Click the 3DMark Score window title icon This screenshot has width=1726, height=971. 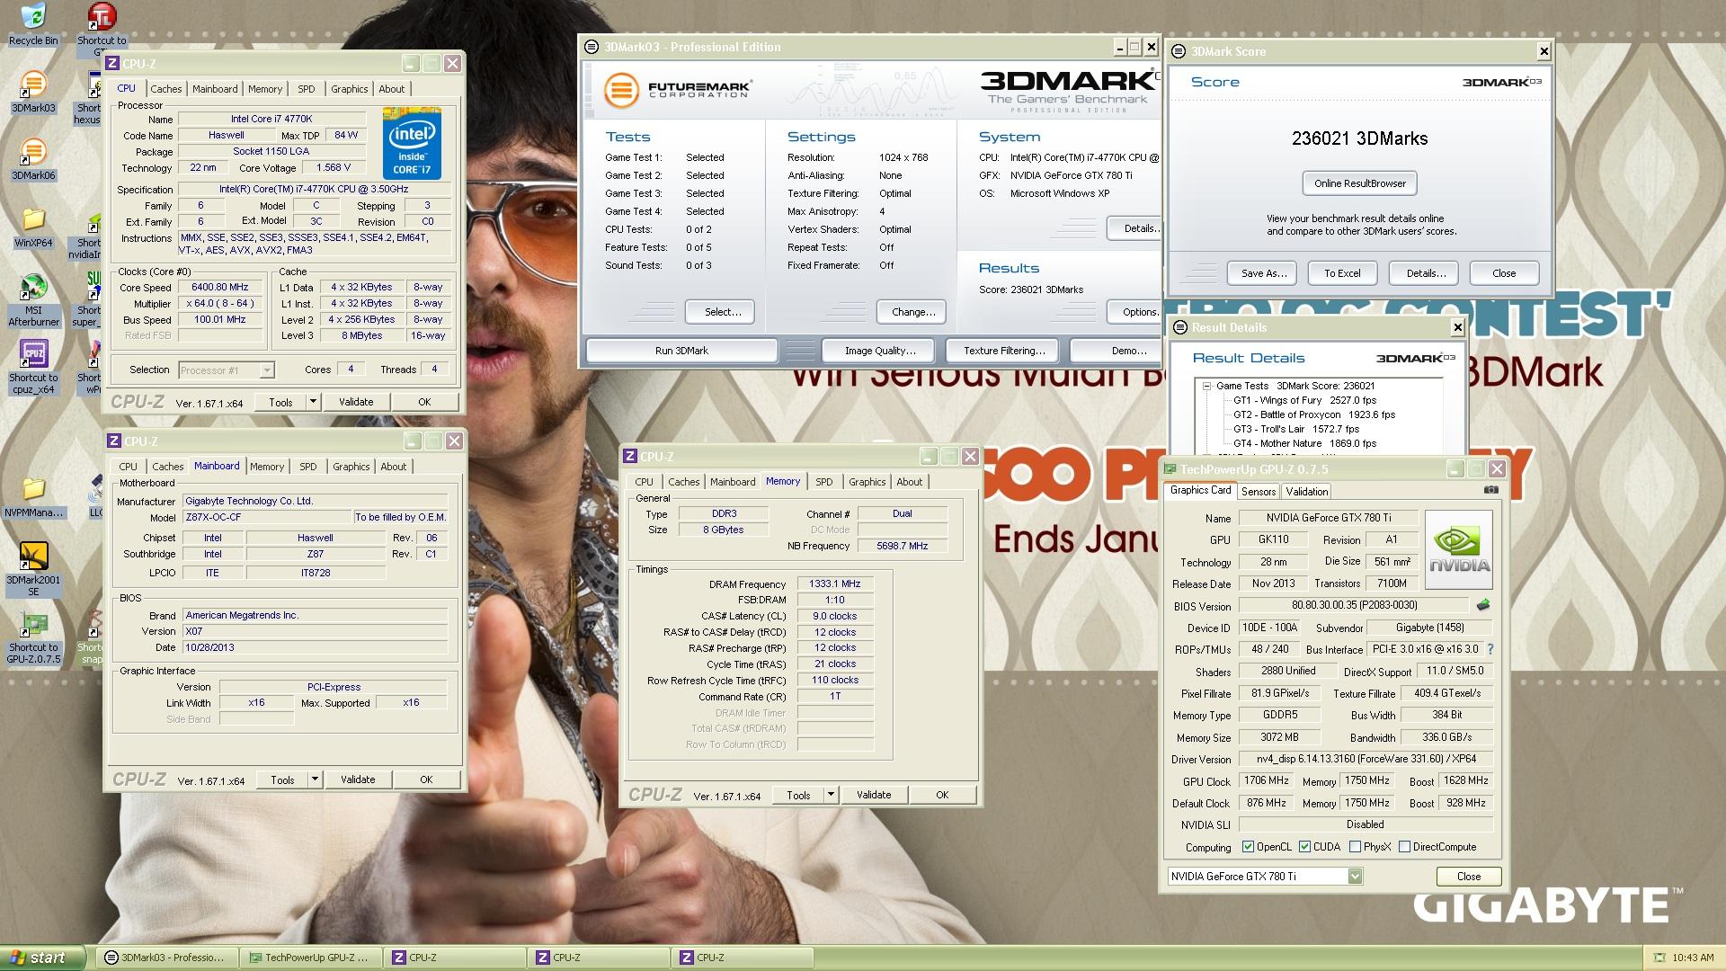point(1179,51)
